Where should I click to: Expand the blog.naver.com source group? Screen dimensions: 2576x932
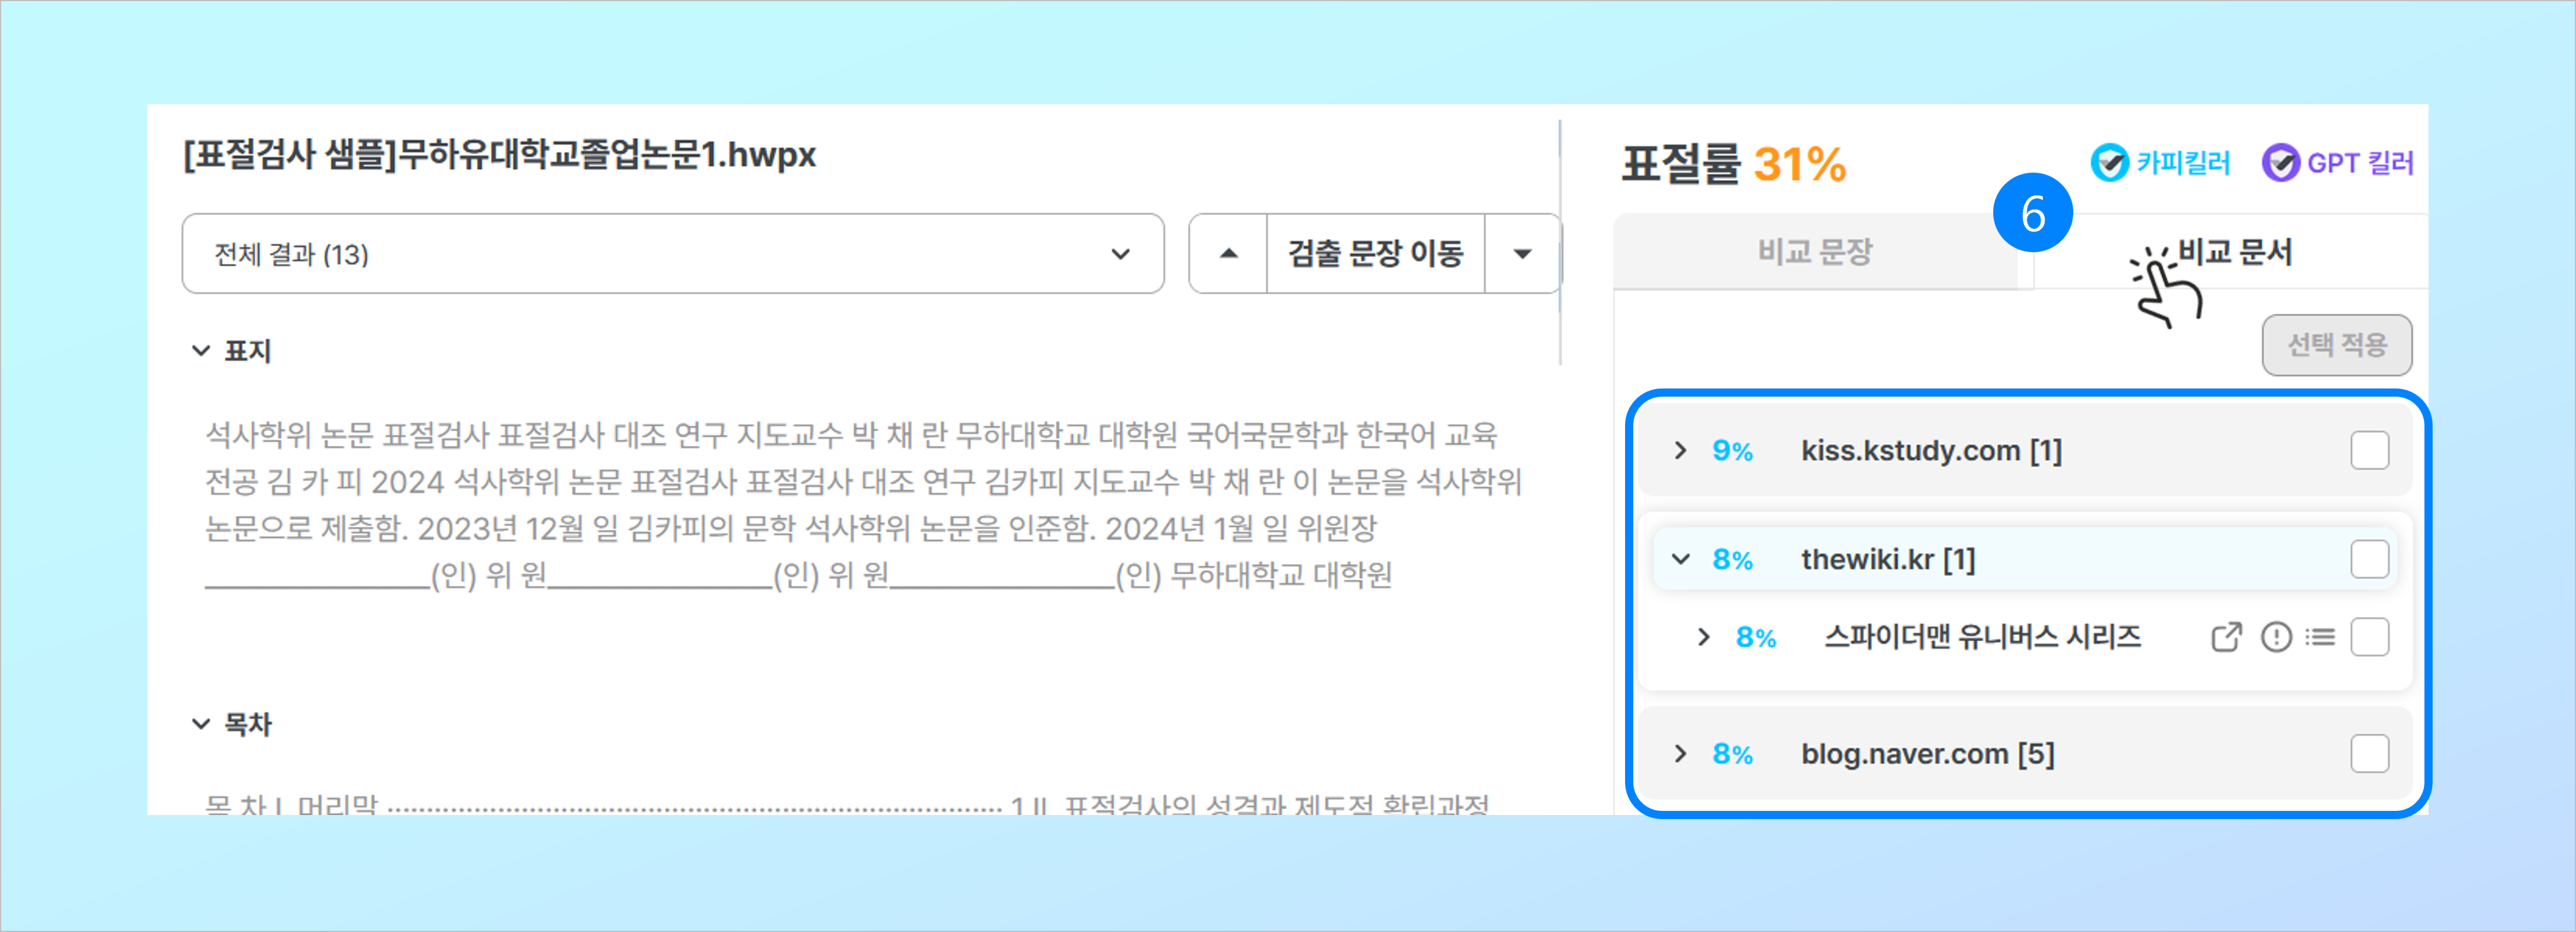[x=1680, y=754]
